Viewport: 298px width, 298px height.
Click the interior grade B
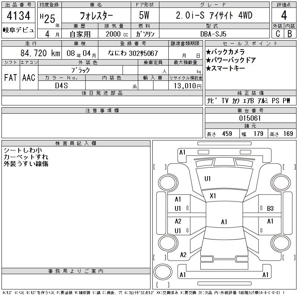pyautogui.click(x=290, y=34)
